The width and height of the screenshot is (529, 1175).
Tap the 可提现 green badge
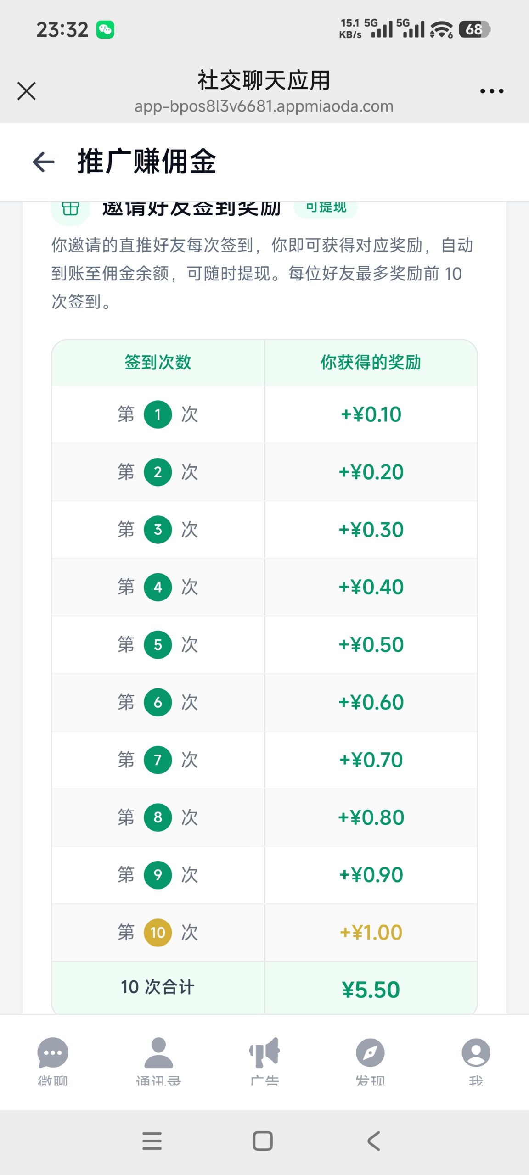tap(326, 207)
